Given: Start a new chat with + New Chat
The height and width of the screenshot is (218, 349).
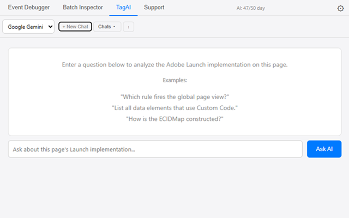Looking at the screenshot, I should tap(75, 27).
